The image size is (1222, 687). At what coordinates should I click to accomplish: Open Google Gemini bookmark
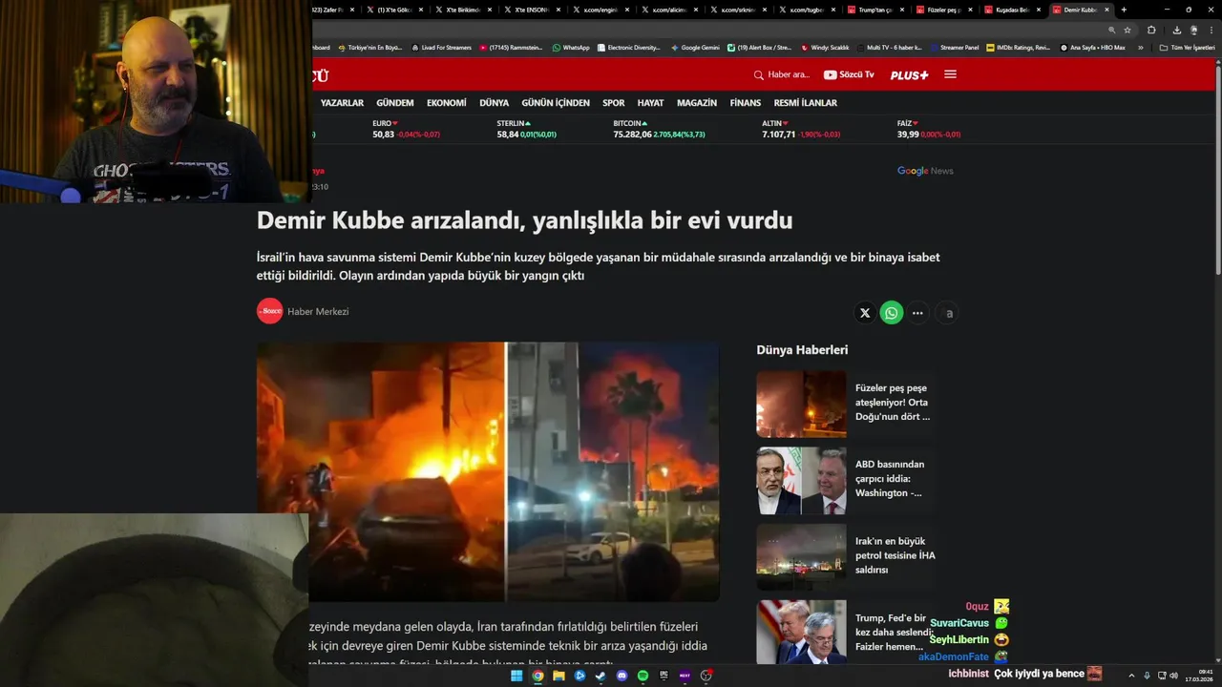(x=695, y=48)
